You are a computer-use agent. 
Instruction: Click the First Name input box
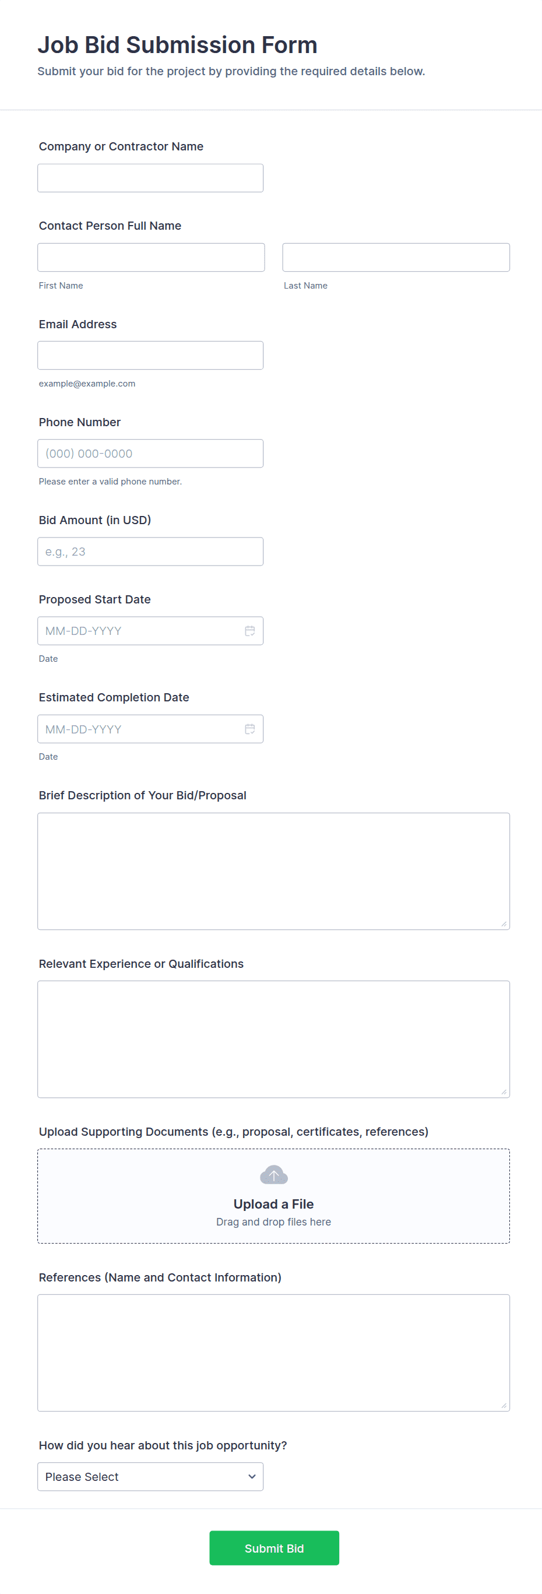point(150,258)
